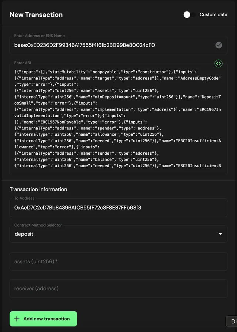237x332 pixels.
Task: Click the assets (uint256) input field
Action: click(118, 261)
